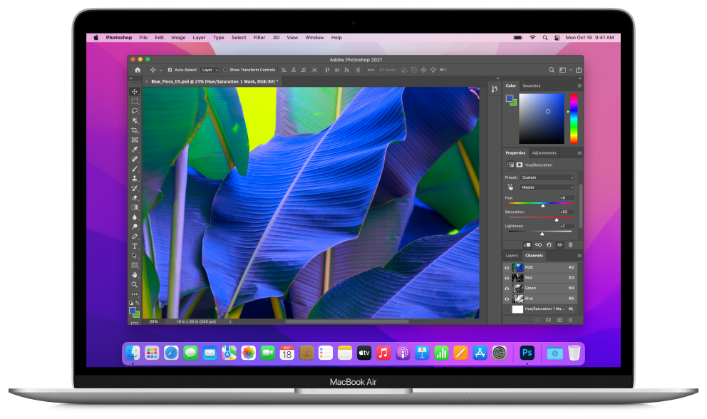This screenshot has height=419, width=707.
Task: Open the Color panel options menu
Action: click(579, 86)
